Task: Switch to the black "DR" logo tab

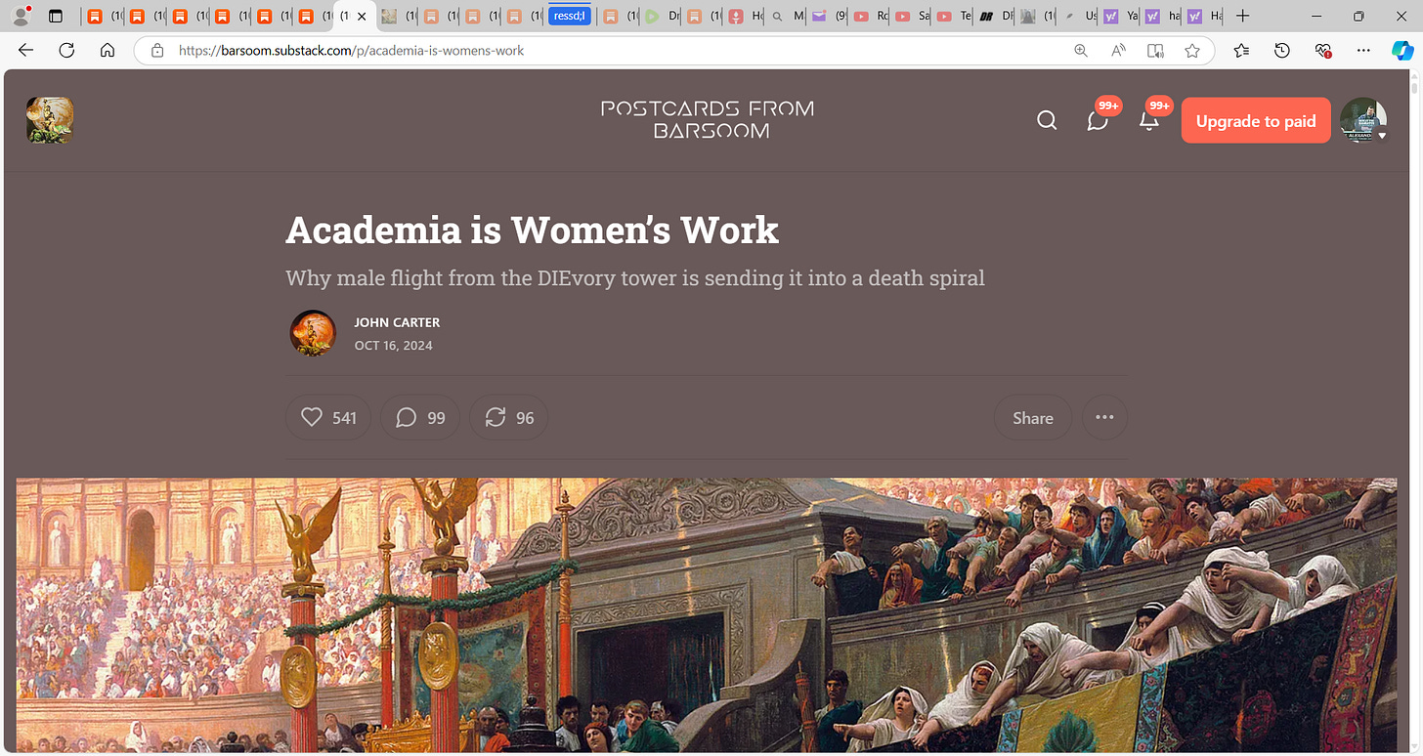Action: coord(997,17)
